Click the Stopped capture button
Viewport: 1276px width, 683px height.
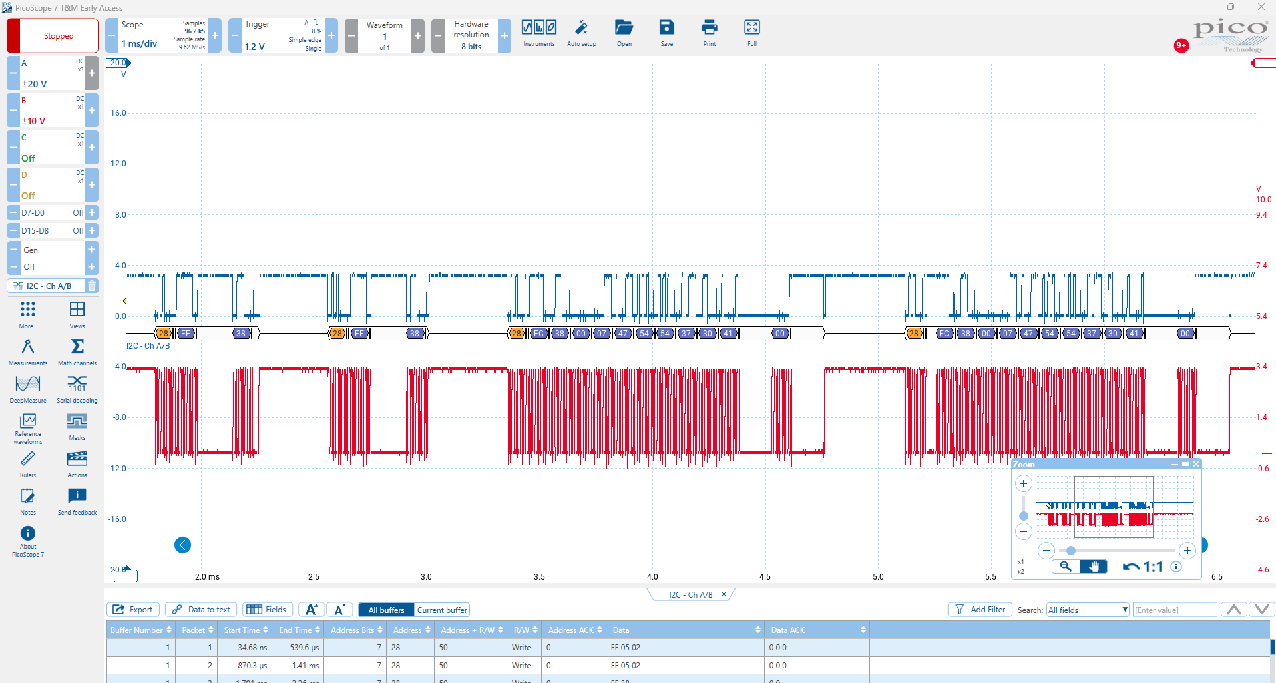[x=53, y=35]
